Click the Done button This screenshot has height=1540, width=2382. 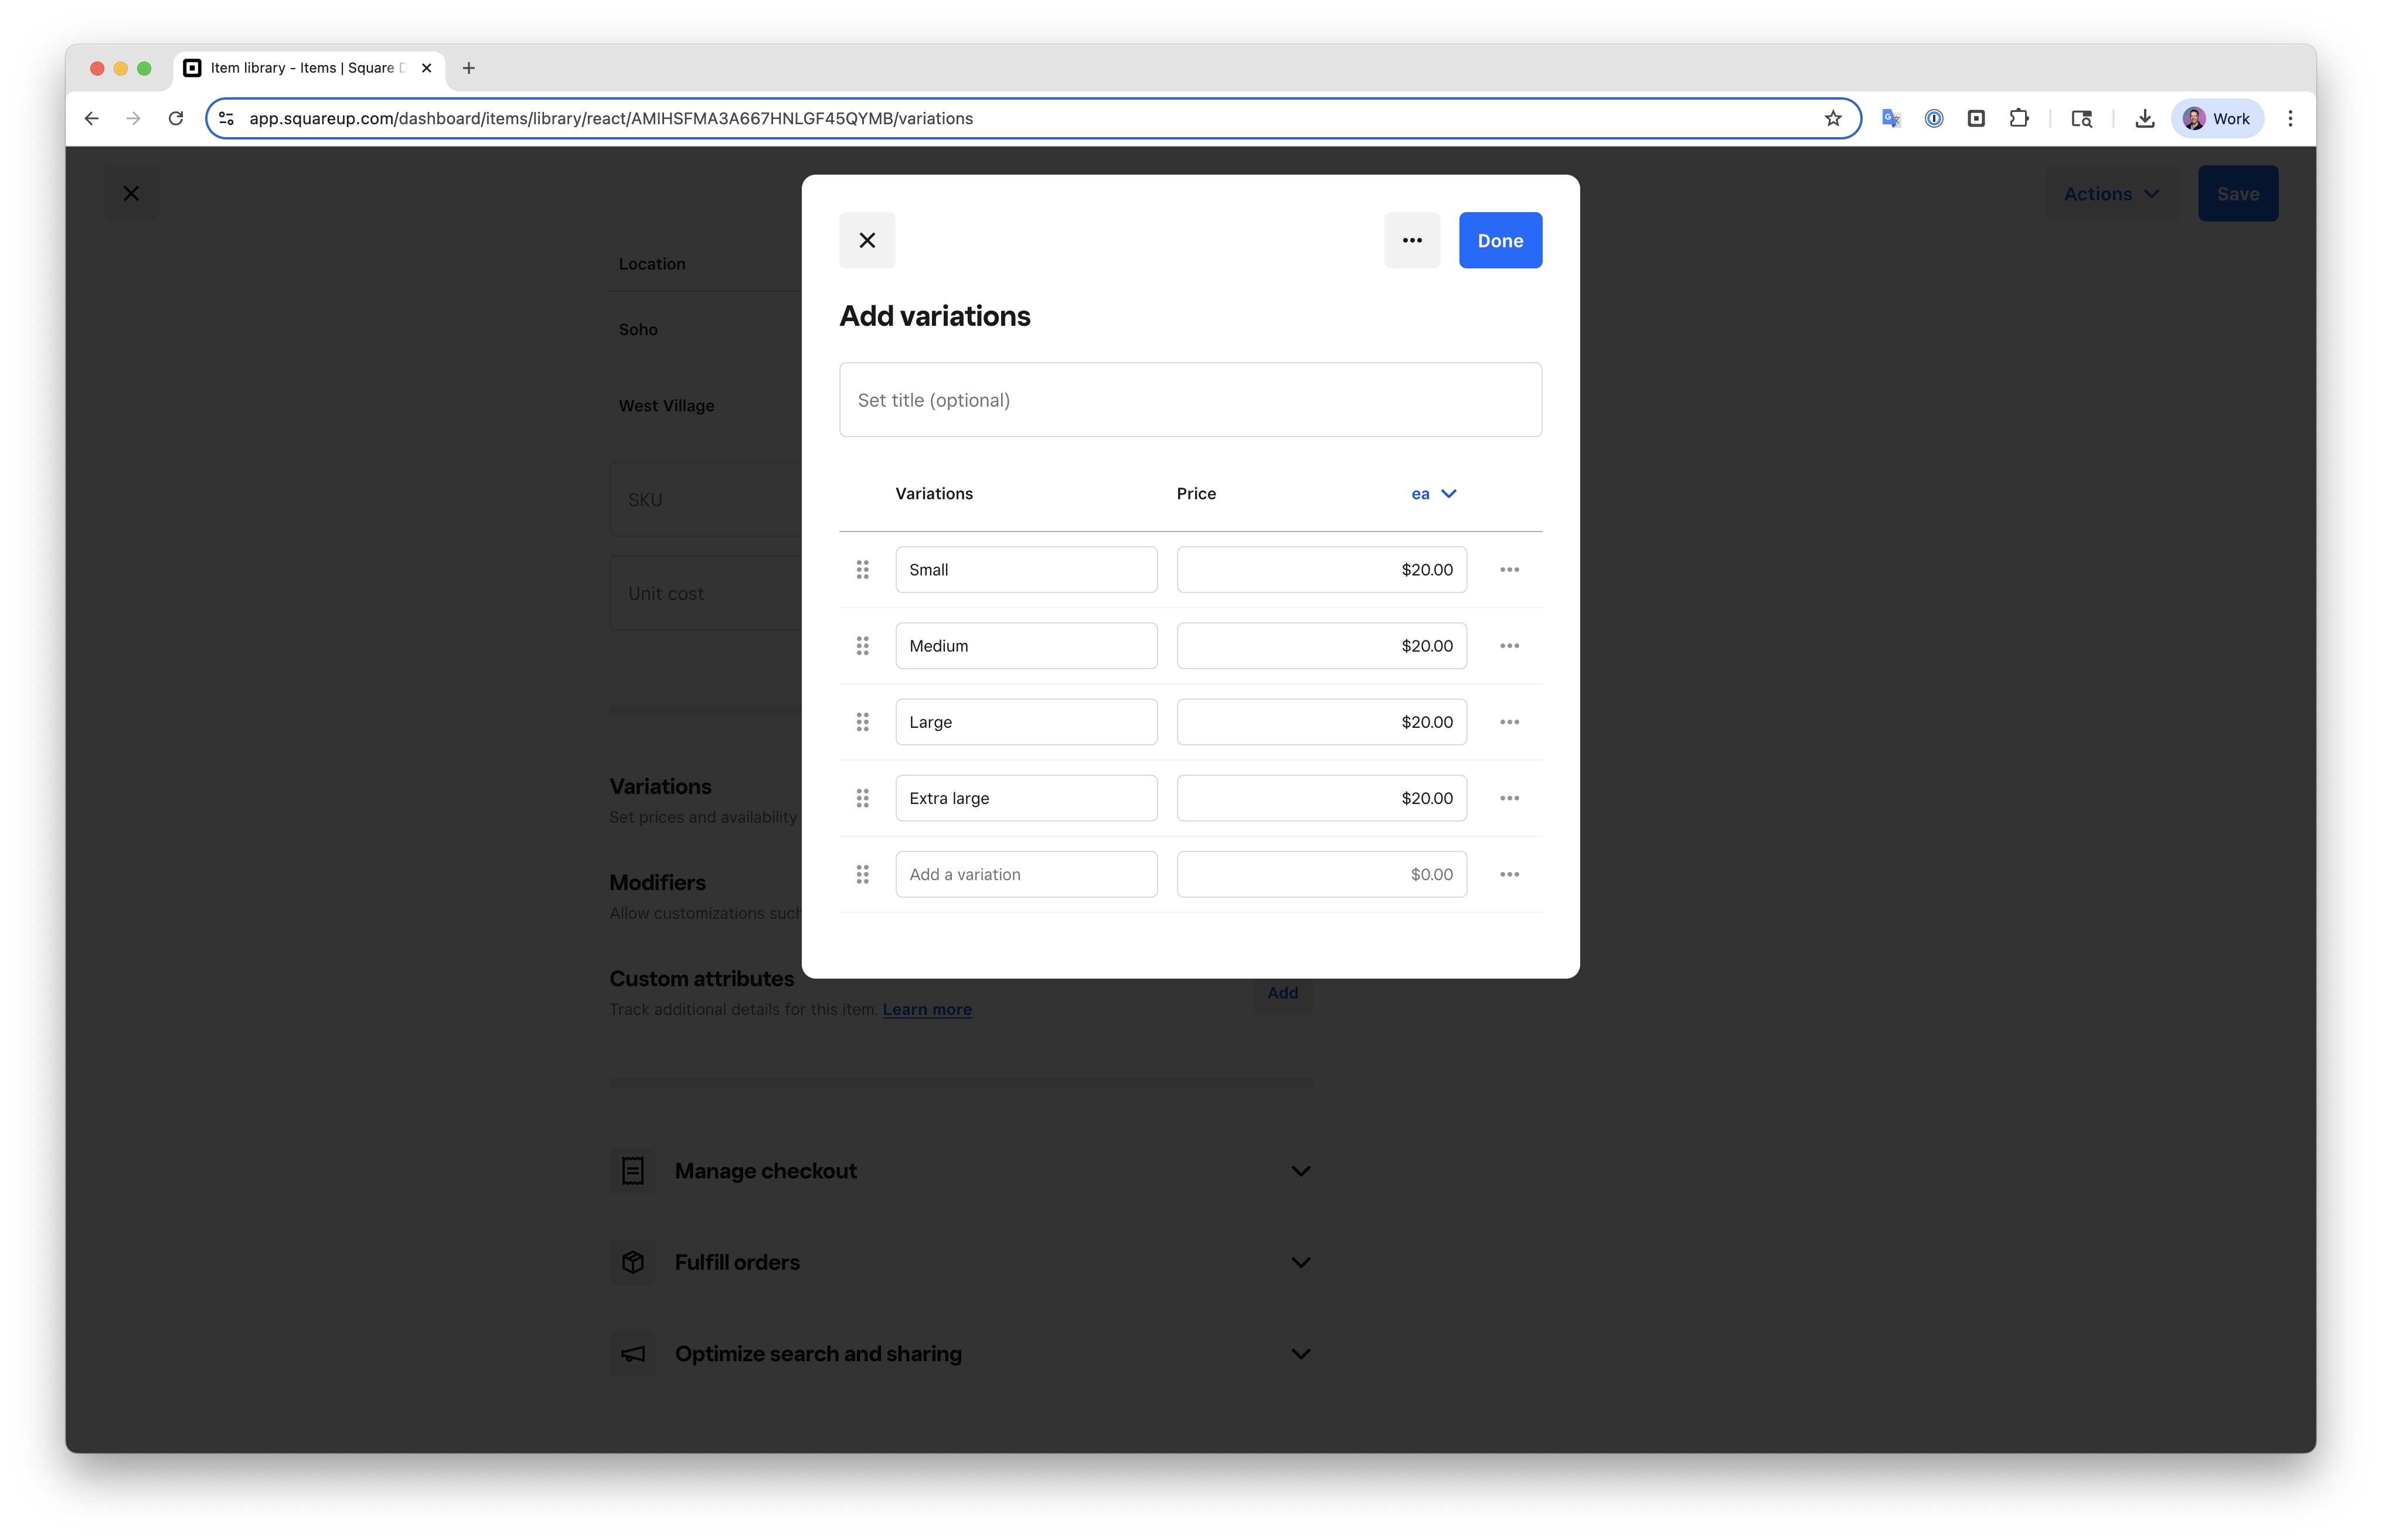[x=1499, y=240]
